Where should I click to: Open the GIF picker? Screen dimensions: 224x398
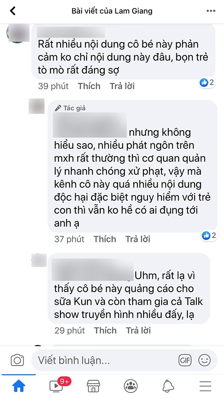click(185, 360)
